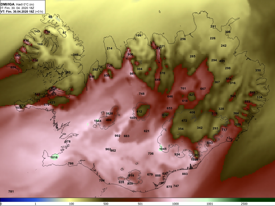
Task: Click the 686 map label
Action: click(13, 67)
